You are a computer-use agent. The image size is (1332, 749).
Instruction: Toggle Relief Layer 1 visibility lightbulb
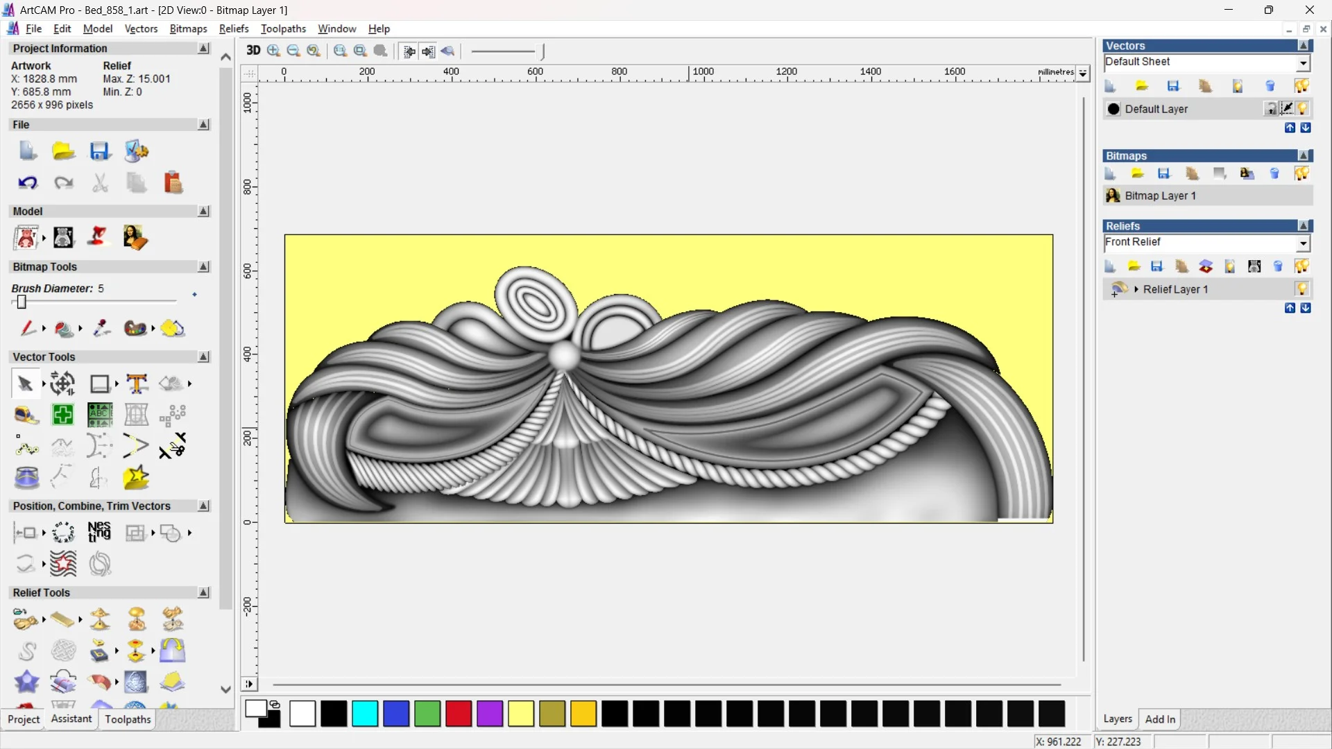[1301, 289]
